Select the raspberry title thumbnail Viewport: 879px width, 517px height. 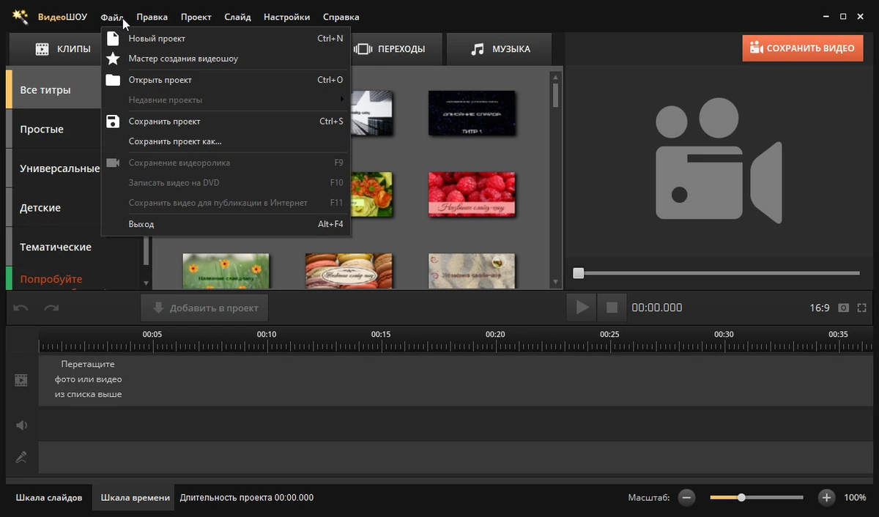[x=472, y=195]
